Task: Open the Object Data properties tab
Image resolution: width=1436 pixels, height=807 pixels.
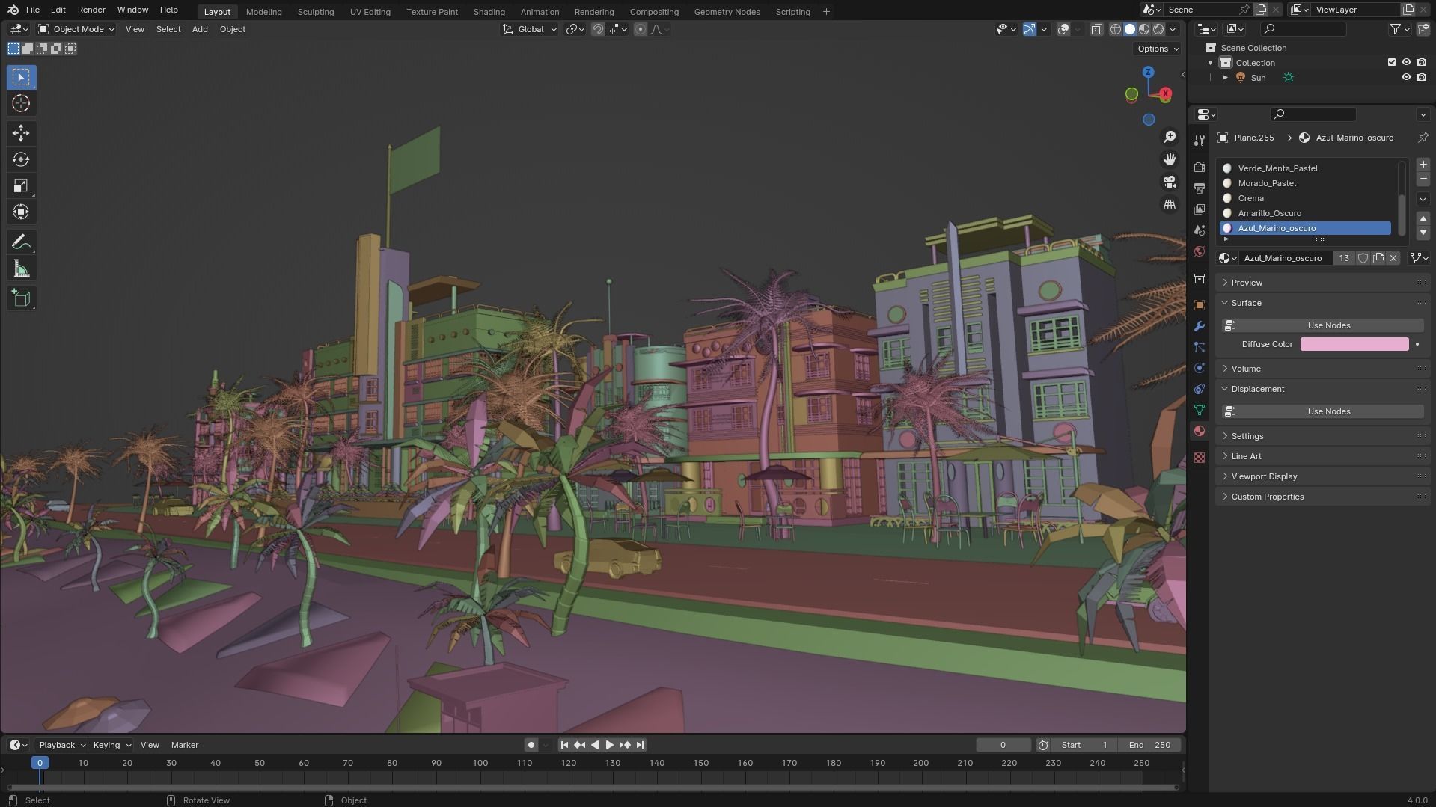Action: (x=1200, y=410)
